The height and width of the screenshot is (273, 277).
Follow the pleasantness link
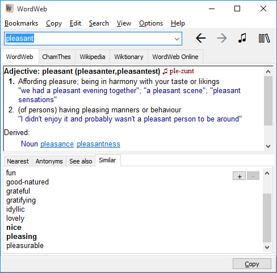[98, 144]
